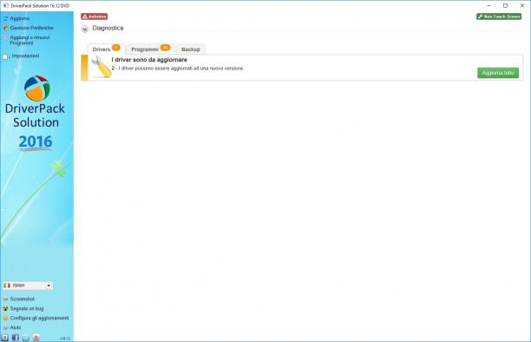
Task: Click the Screenshot link
Action: click(23, 299)
